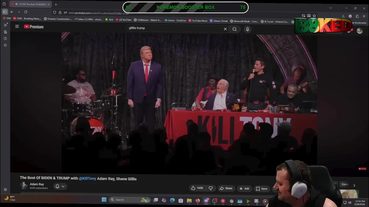369x207 pixels.
Task: Open the notification bell dropdown for Adam Ray
Action: [x=60, y=186]
